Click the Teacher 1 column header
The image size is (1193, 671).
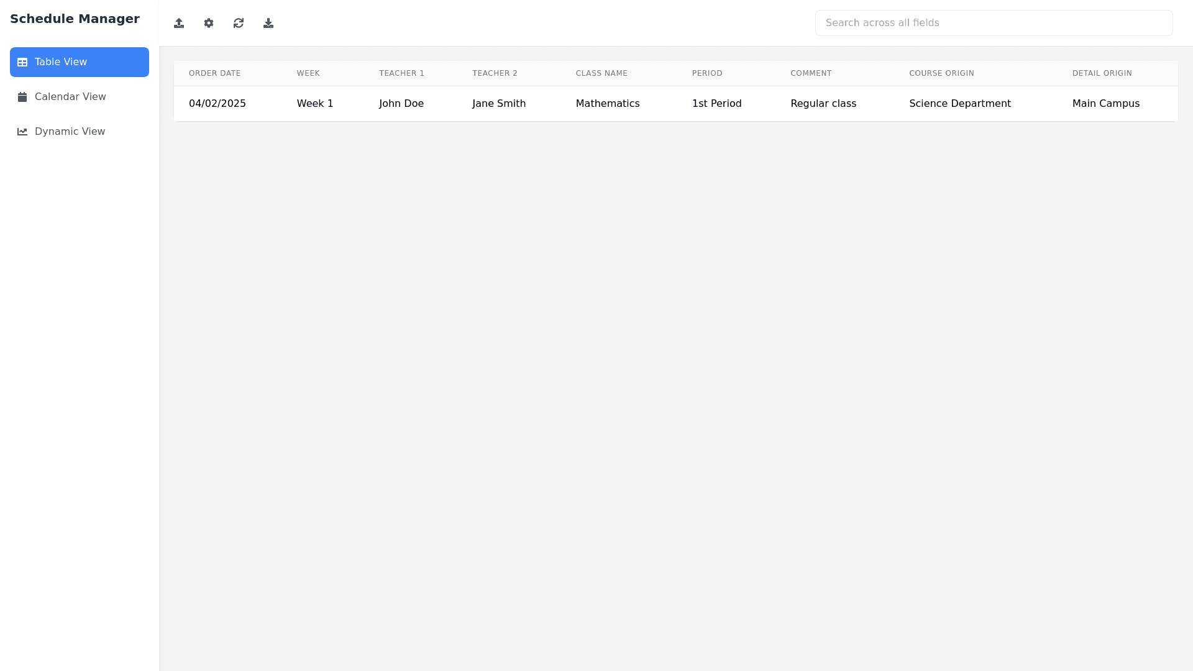[401, 73]
